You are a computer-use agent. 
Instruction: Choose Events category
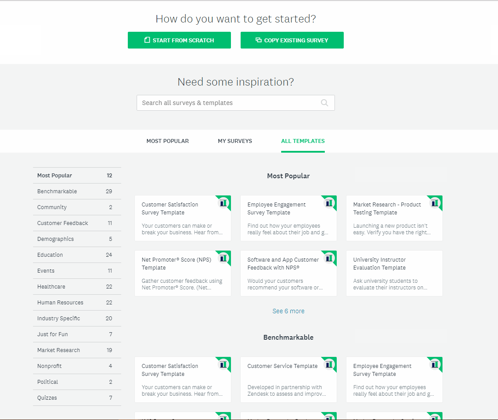(77, 271)
